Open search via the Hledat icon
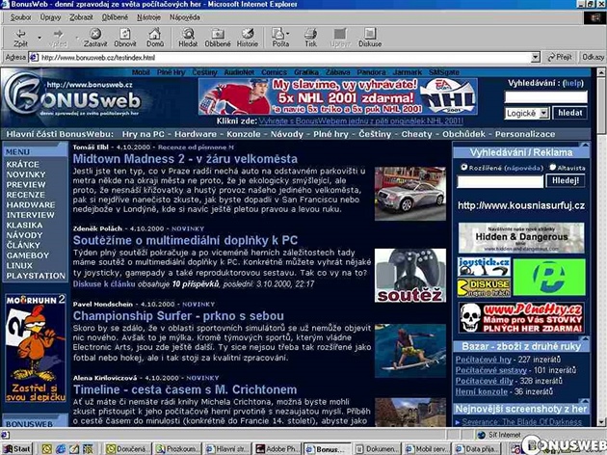 (188, 38)
